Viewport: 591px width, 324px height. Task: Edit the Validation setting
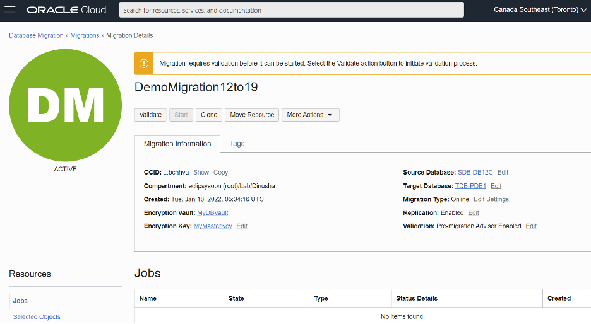coord(531,226)
